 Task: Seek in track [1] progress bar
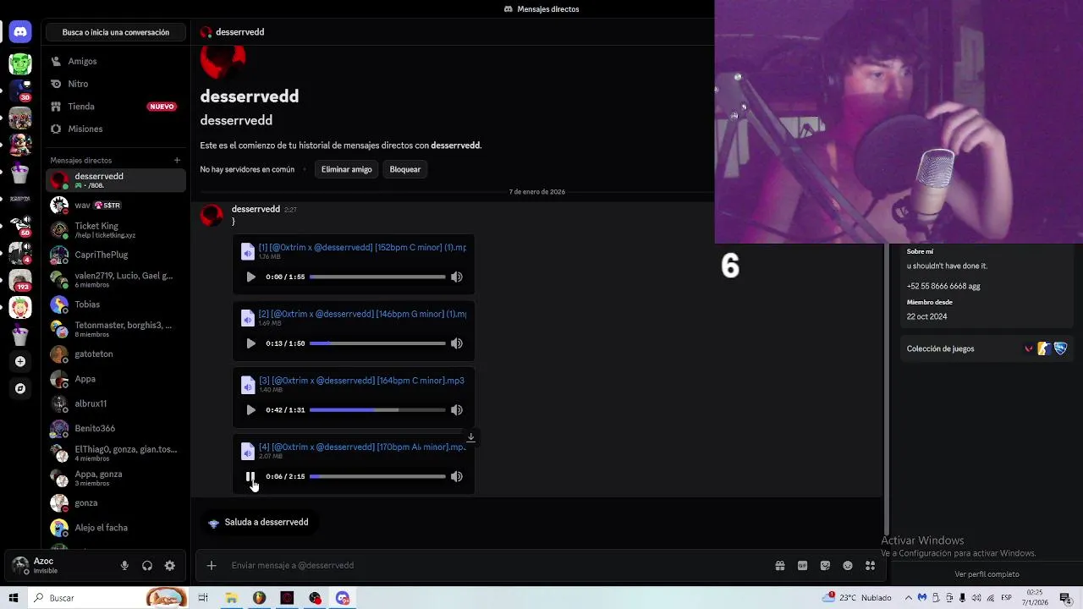pos(377,277)
